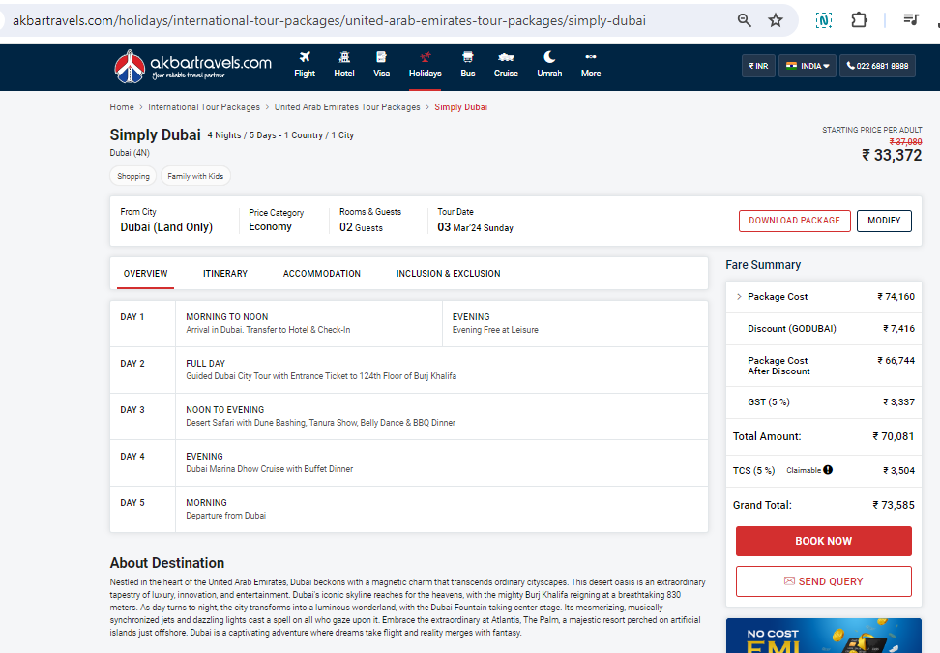Click the Rooms & Guests 02 Guests field
The image size is (940, 653).
[x=370, y=220]
